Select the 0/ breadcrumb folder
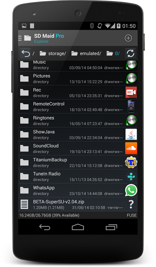 [113, 53]
